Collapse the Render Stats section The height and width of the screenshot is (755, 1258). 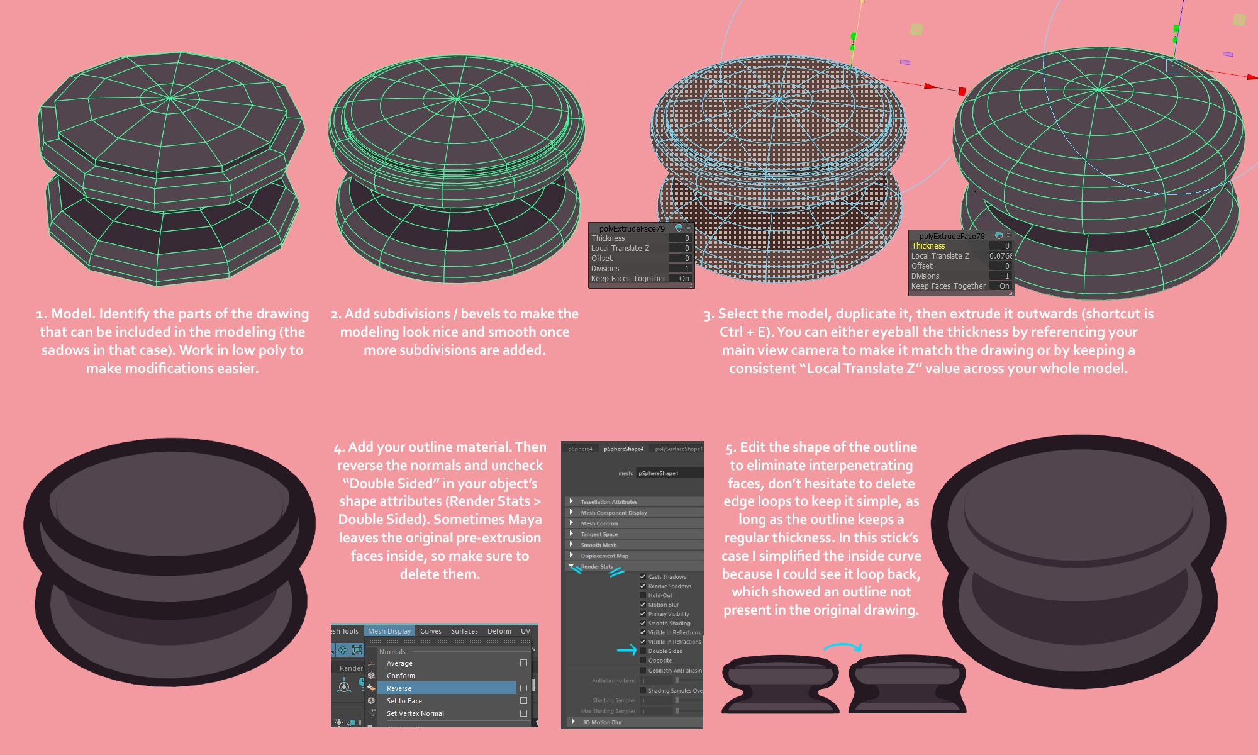point(571,566)
